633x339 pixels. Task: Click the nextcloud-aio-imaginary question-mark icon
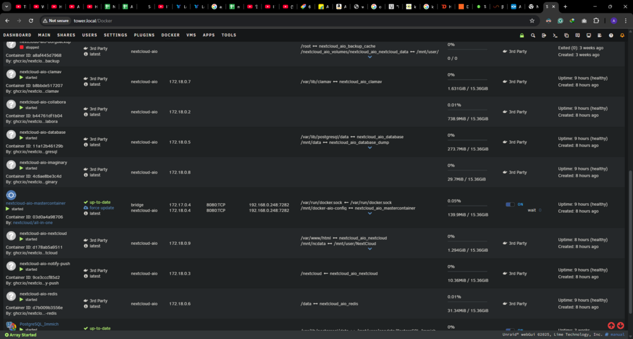[x=11, y=165]
